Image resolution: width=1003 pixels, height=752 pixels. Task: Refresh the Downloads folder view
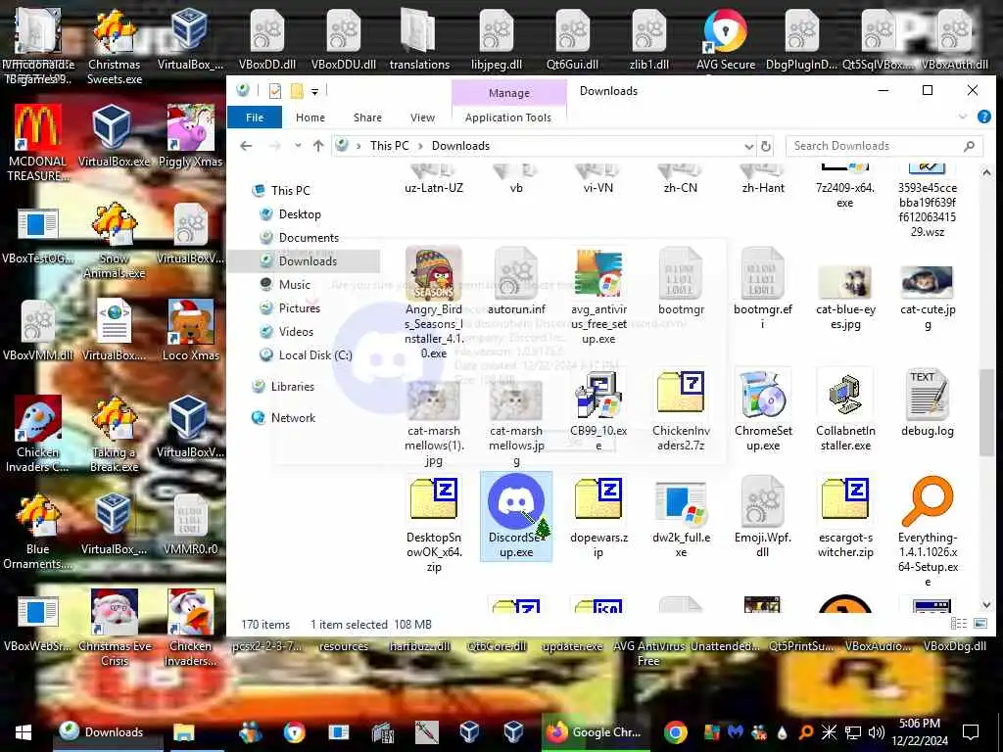pyautogui.click(x=766, y=147)
